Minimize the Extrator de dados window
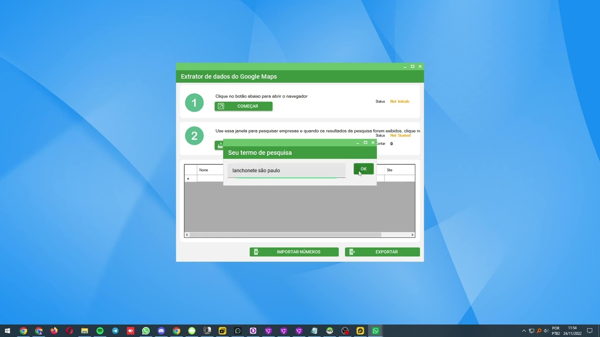This screenshot has height=337, width=600. coord(405,66)
